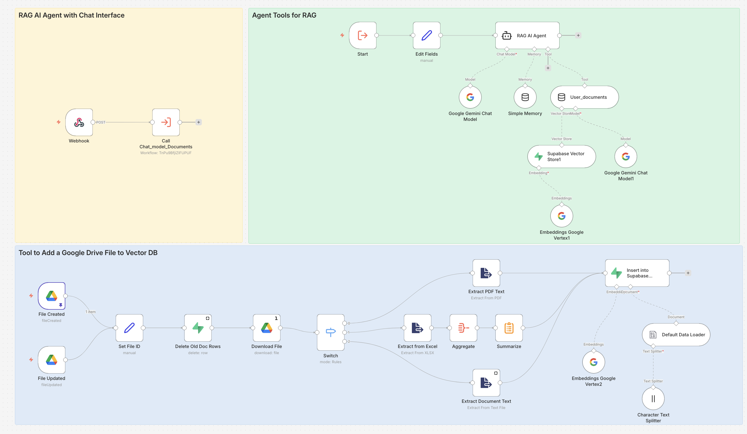
Task: Open the Summarize node
Action: [x=509, y=328]
